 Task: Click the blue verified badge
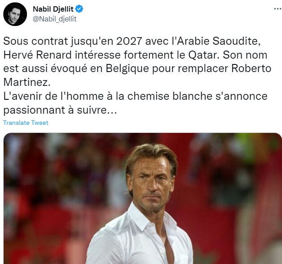[x=79, y=9]
